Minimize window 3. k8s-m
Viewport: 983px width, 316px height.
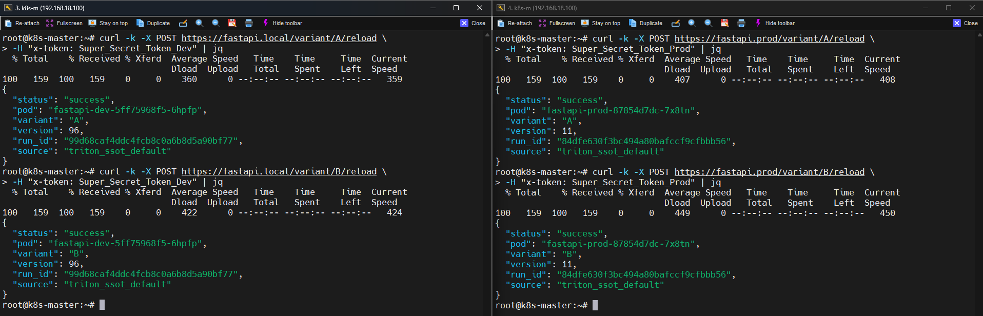[432, 8]
